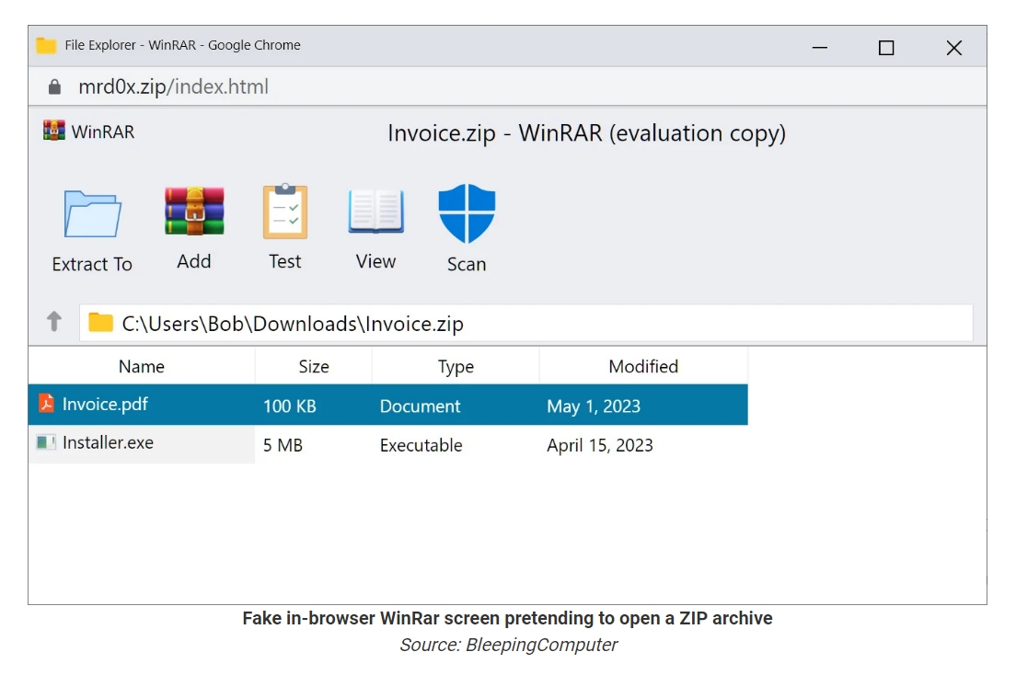Click the Scan shield icon

[467, 213]
